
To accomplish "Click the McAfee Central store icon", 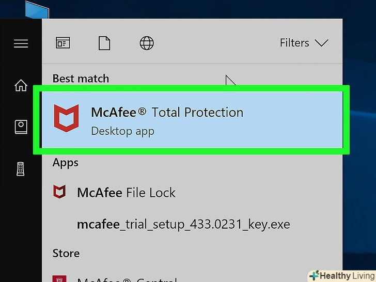I will 60,279.
